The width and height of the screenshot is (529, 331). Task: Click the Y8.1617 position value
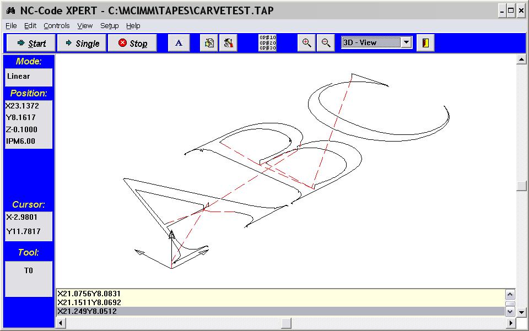20,118
